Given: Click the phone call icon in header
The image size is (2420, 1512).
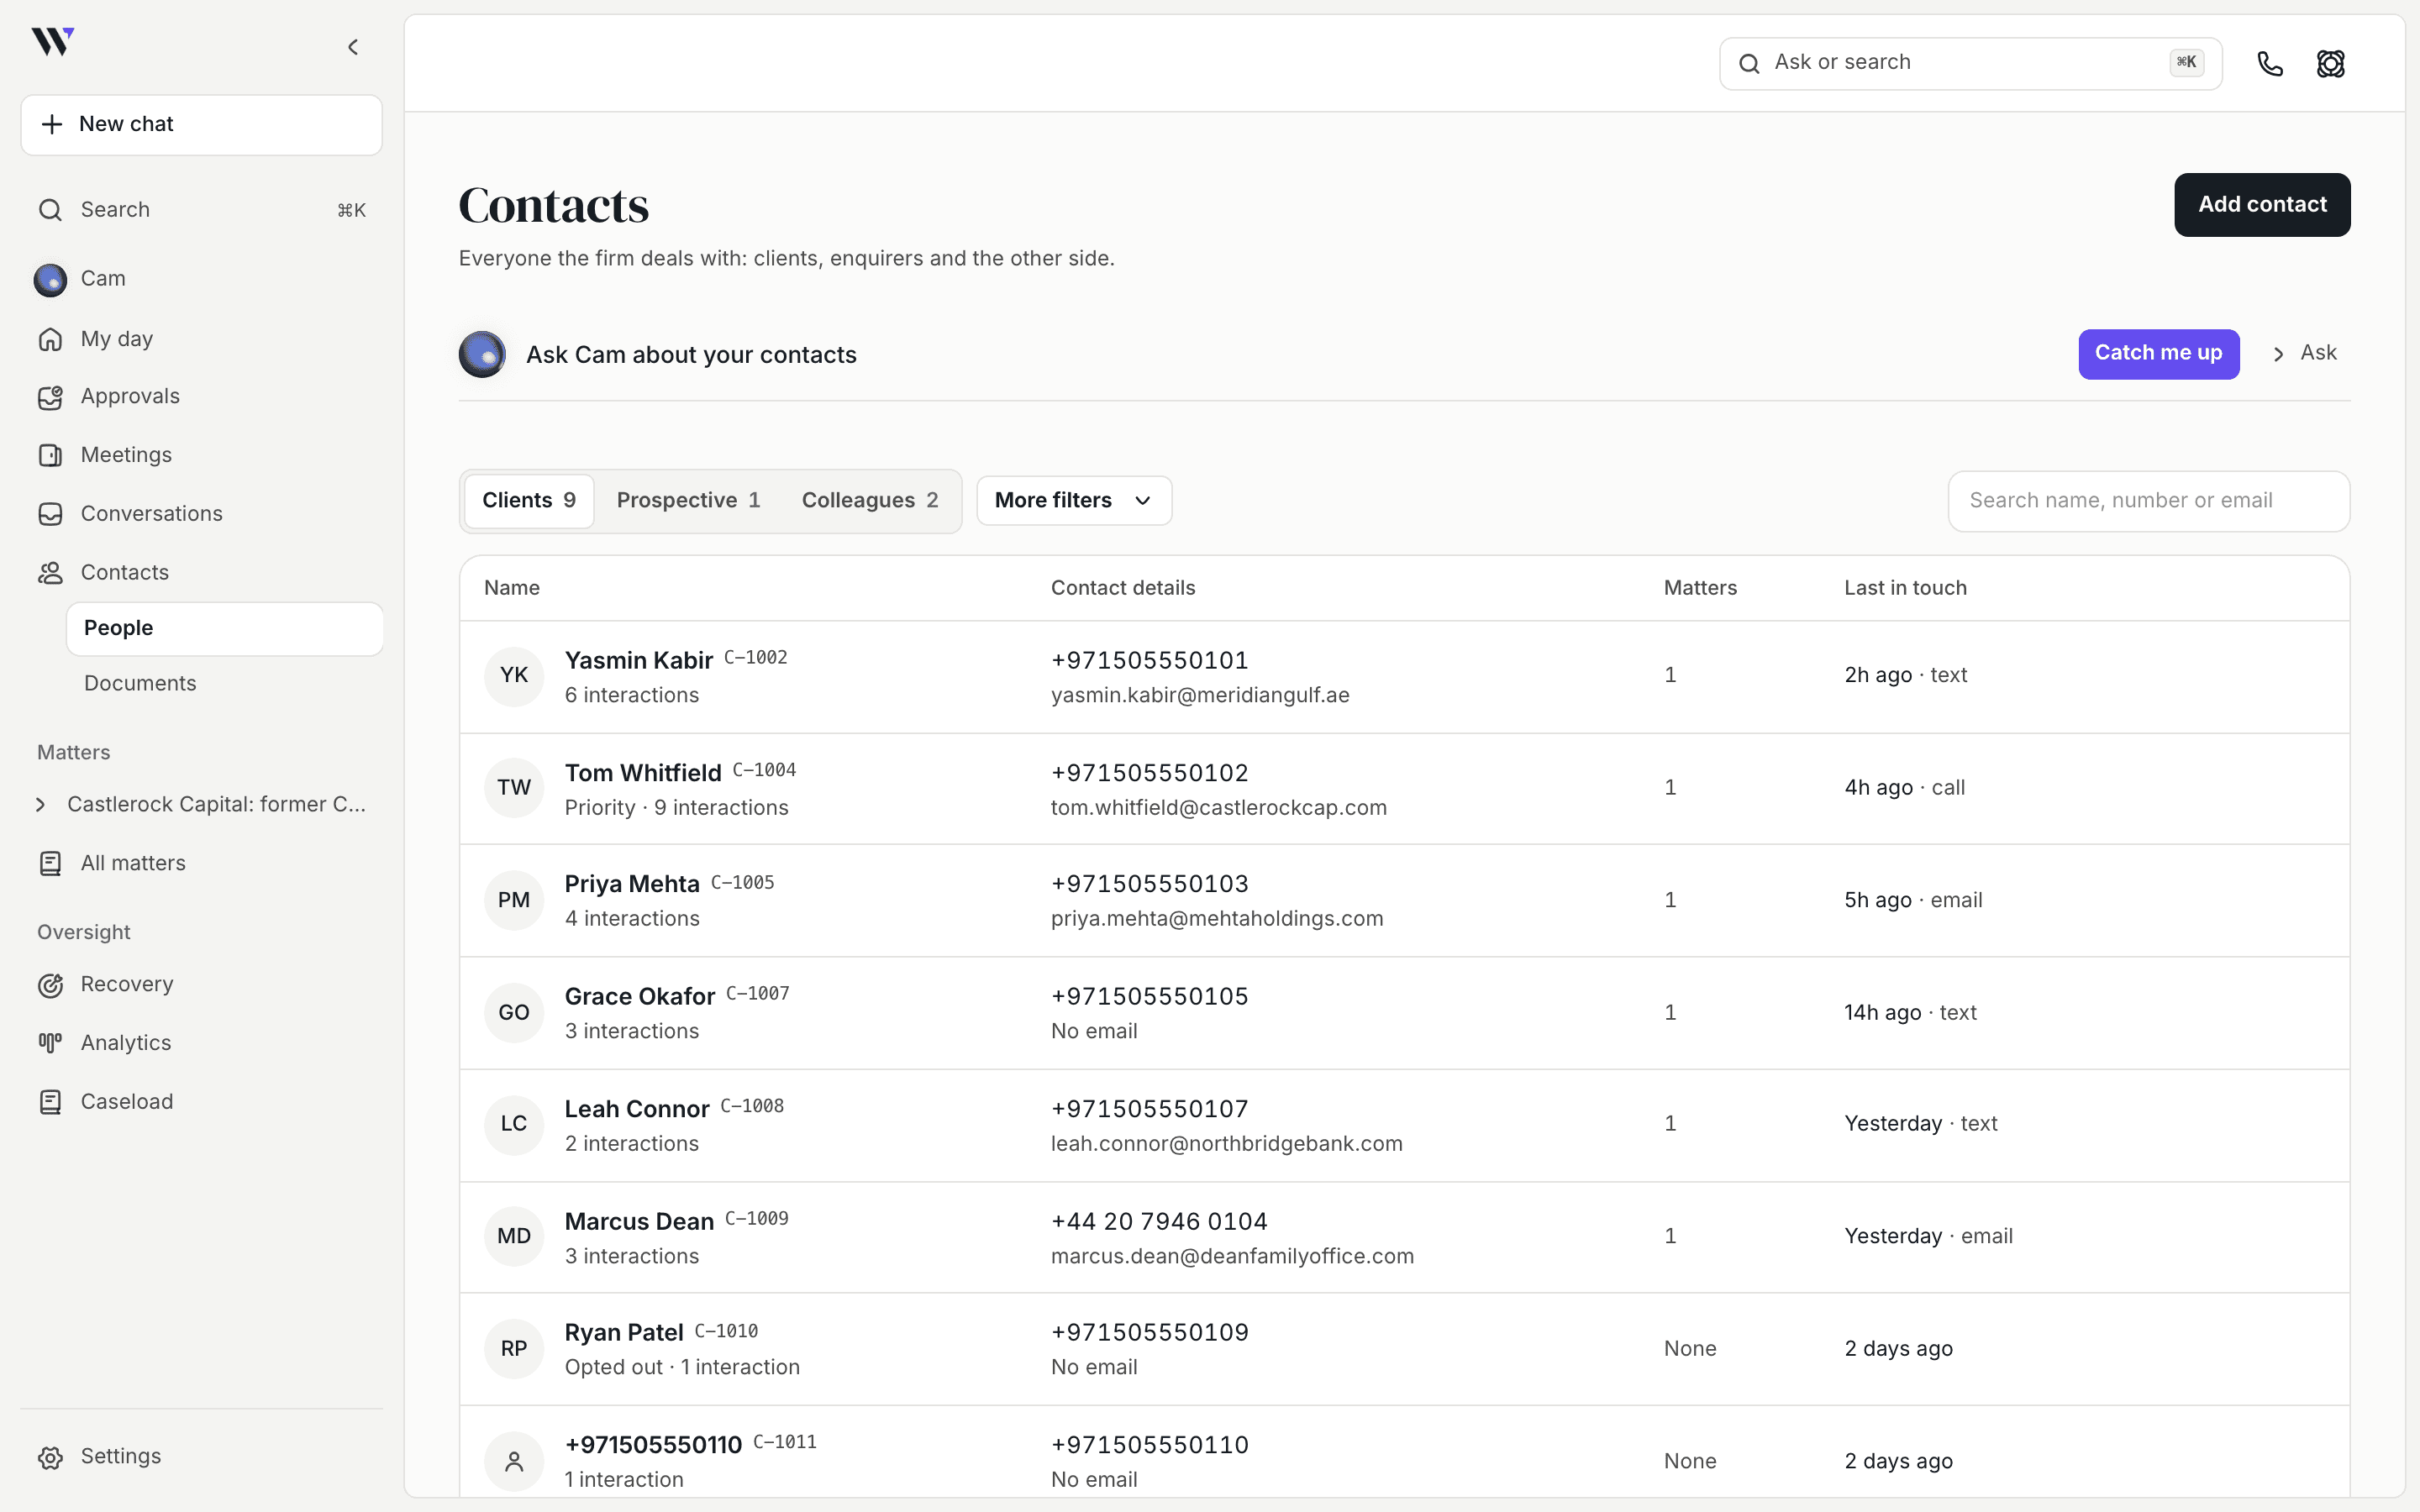Looking at the screenshot, I should (2270, 64).
